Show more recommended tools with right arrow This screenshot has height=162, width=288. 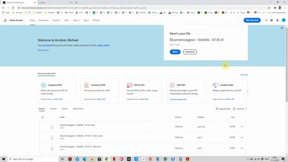247,91
